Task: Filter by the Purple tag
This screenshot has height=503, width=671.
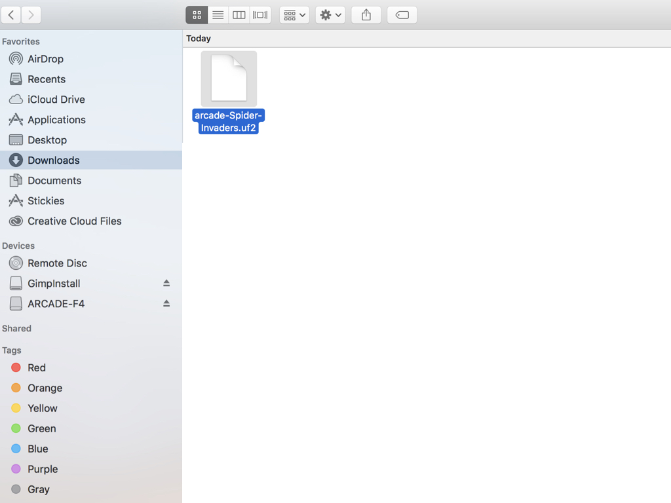Action: (90, 469)
